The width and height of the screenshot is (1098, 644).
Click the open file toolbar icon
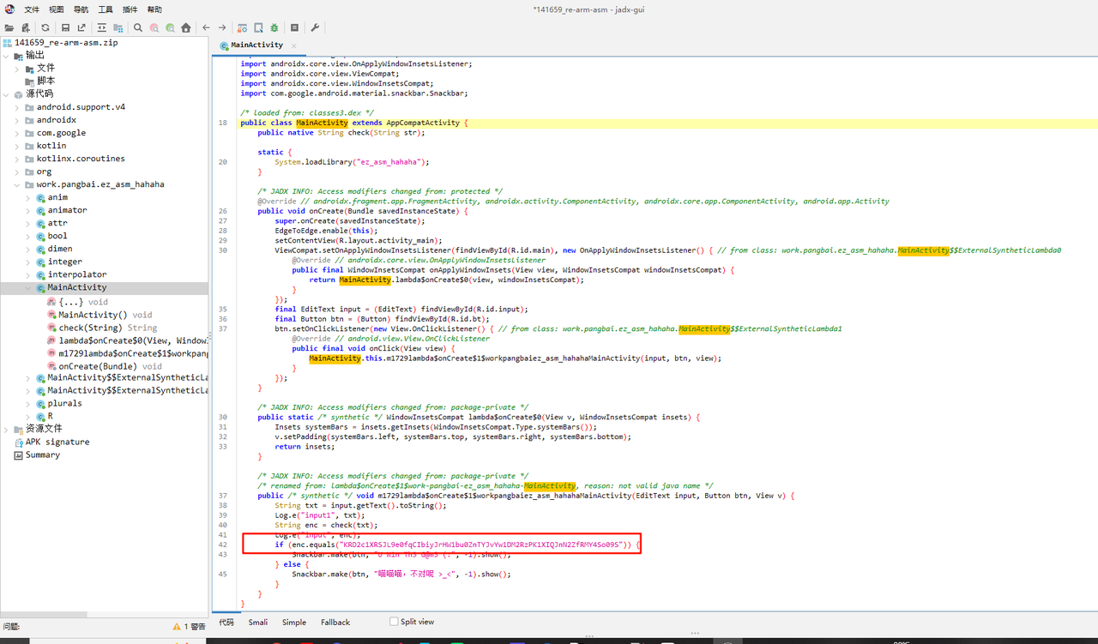tap(9, 27)
